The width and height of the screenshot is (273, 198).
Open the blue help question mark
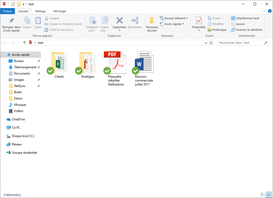270,11
